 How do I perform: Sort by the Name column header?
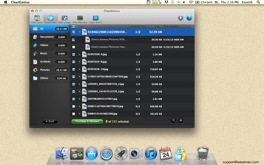click(x=81, y=26)
